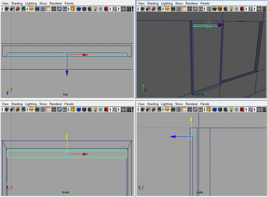Open the Renderer menu in front view
267x197 pixels.
[x=56, y=104]
